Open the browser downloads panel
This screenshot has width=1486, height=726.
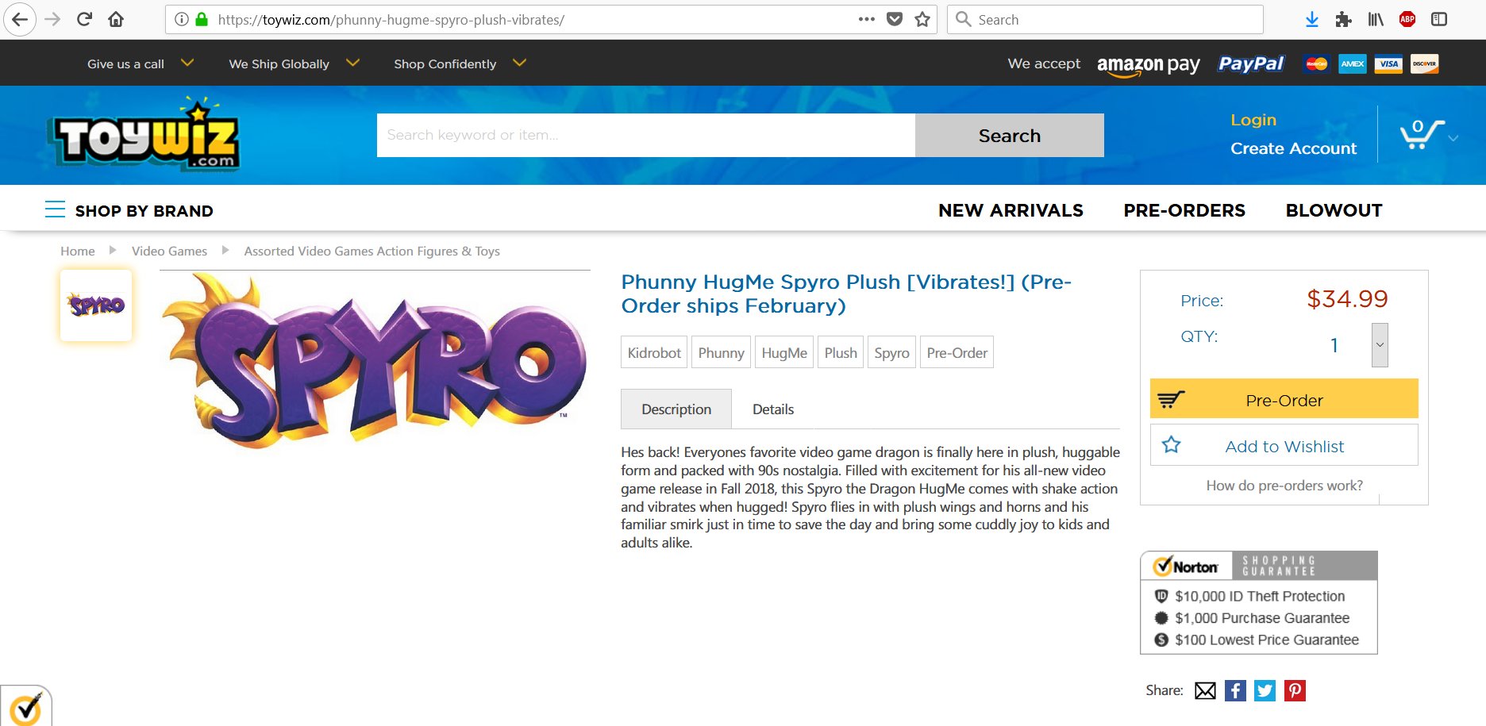1312,19
